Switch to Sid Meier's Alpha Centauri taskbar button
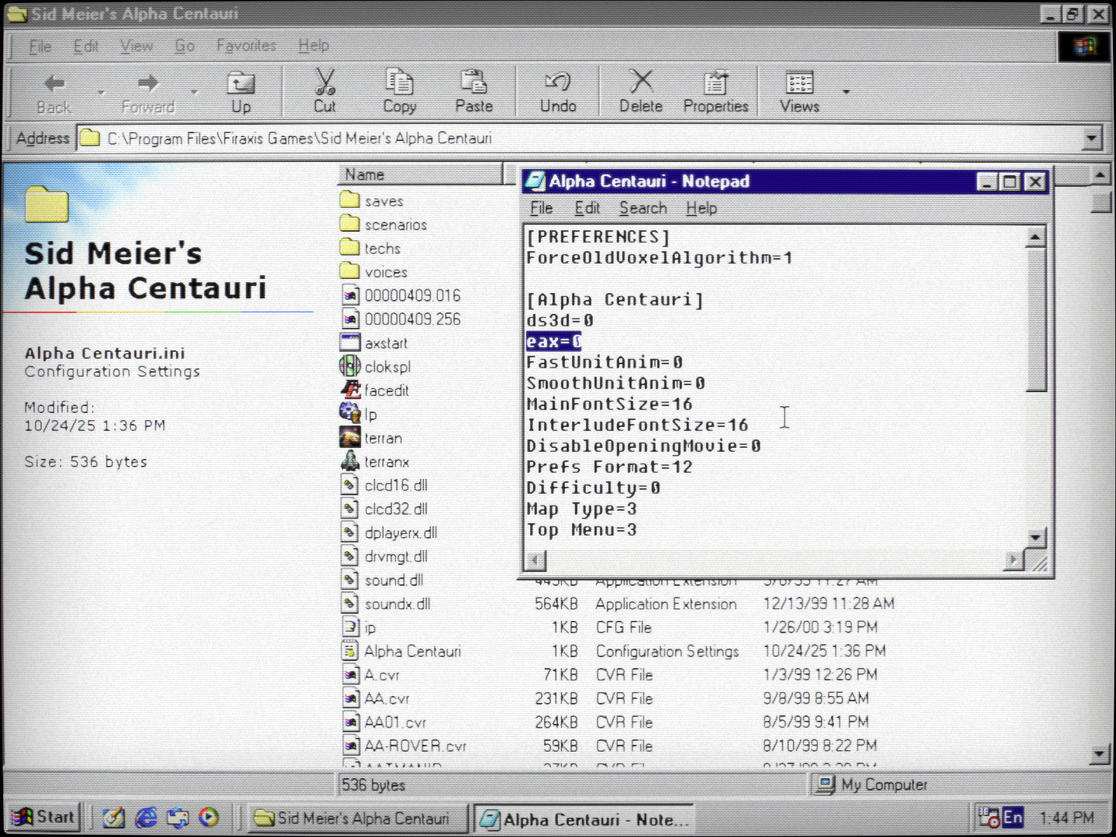 pos(353,818)
